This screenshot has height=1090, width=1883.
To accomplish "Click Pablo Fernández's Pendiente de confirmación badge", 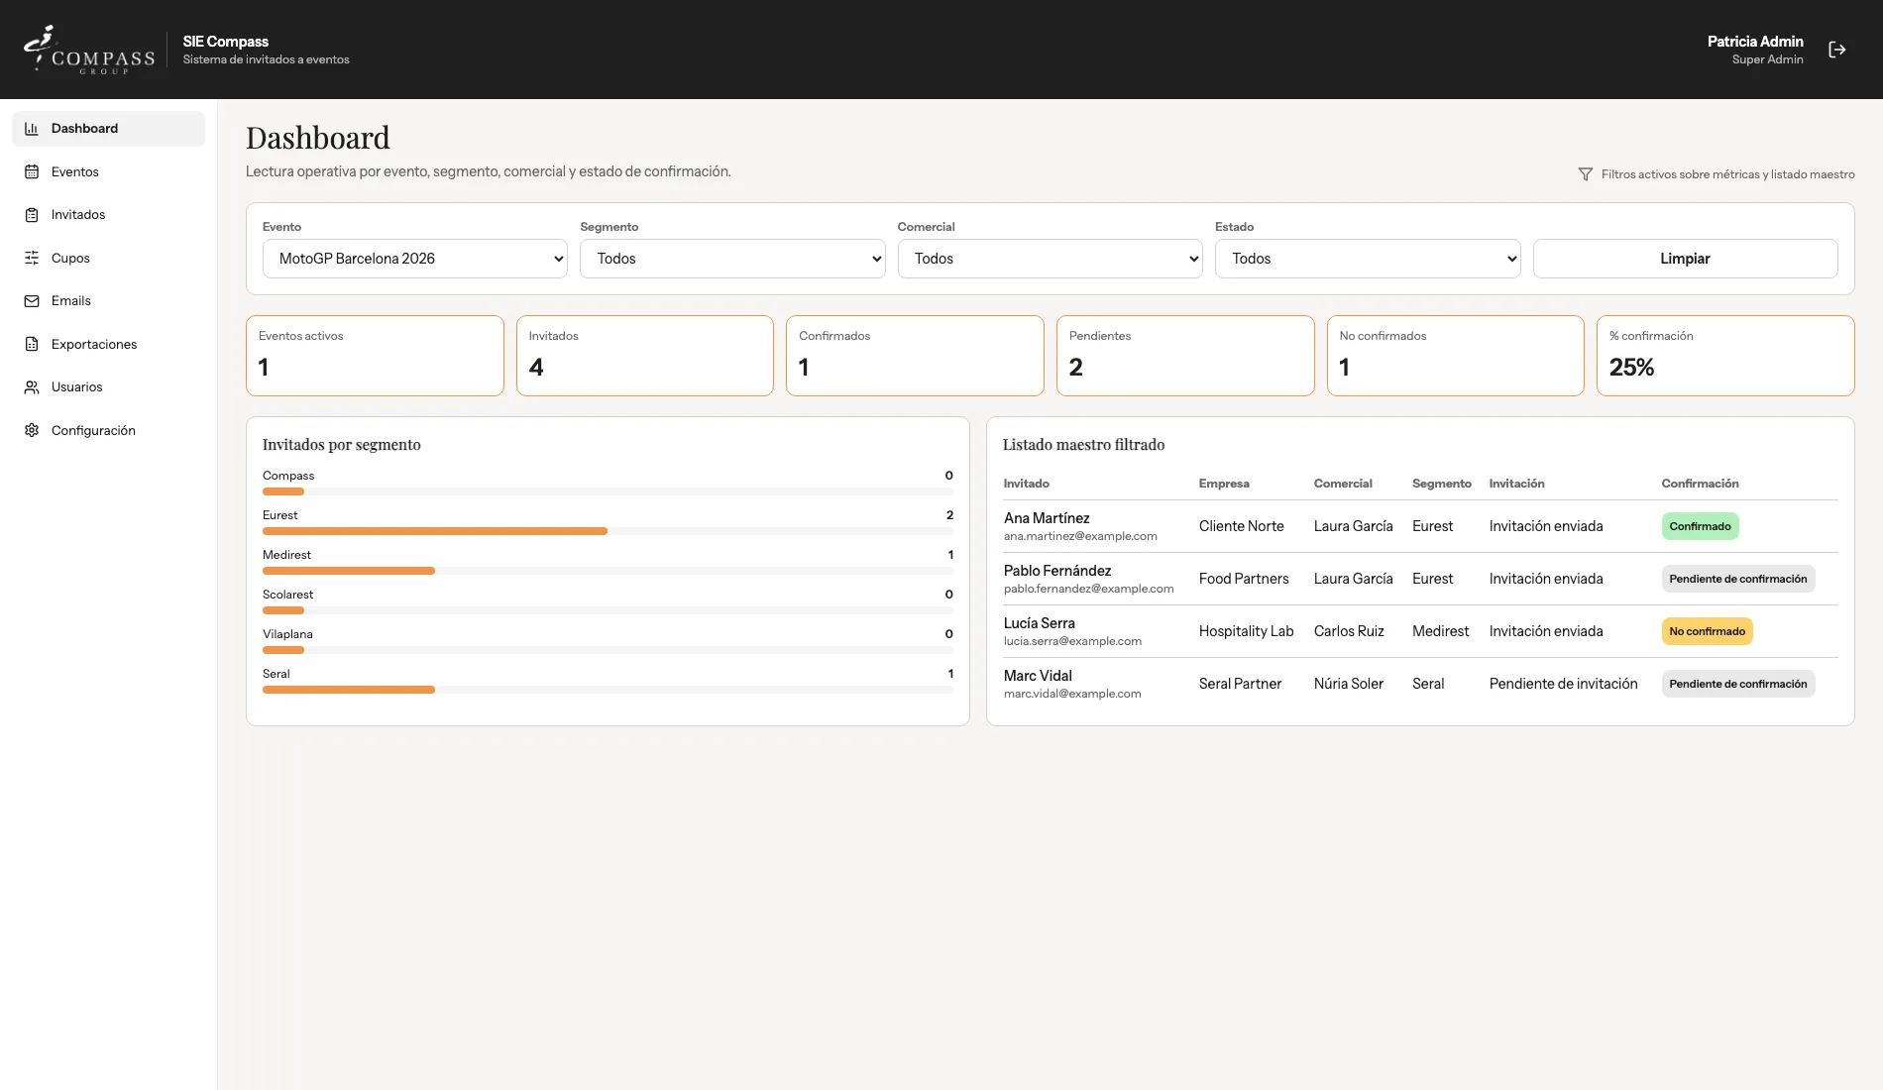I will (x=1738, y=579).
